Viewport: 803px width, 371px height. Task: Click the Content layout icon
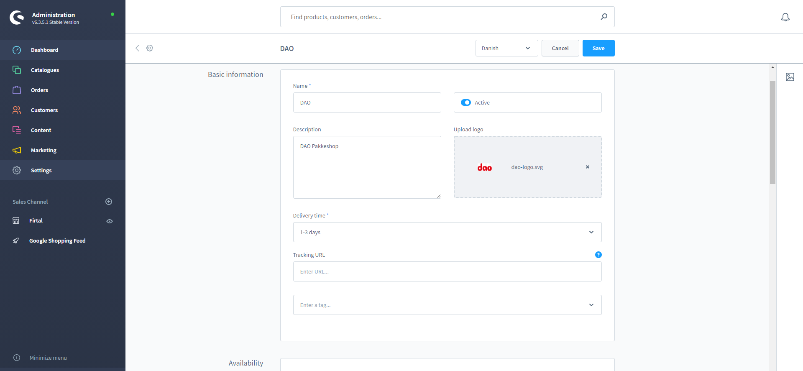(x=17, y=130)
